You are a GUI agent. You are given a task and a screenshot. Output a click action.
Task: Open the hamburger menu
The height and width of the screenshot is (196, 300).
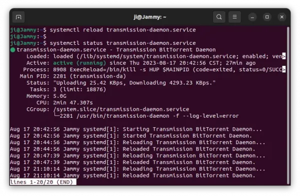(x=234, y=17)
